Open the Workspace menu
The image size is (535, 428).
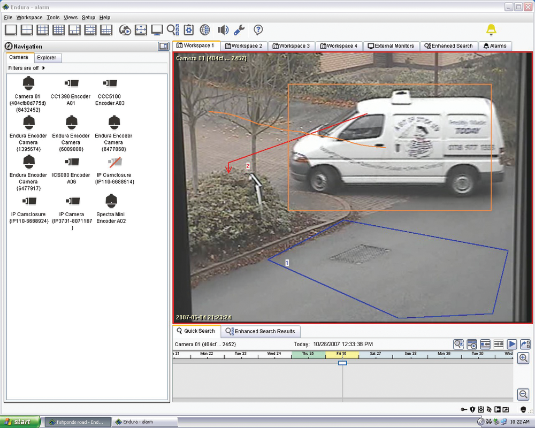pos(29,18)
